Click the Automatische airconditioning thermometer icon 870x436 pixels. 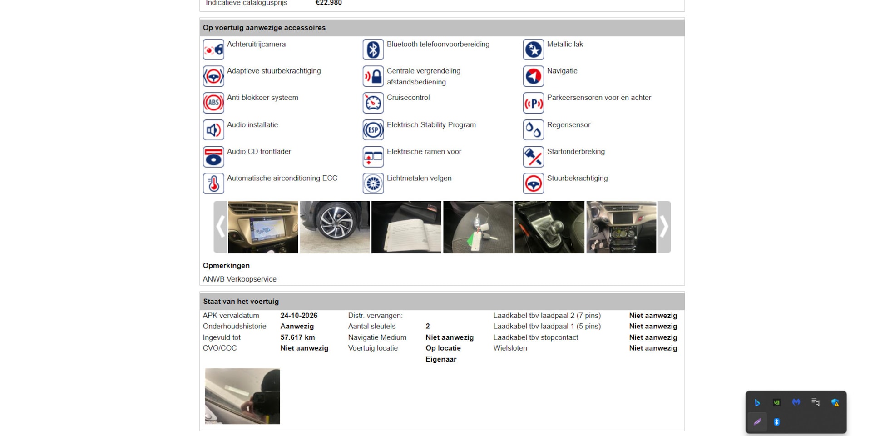pos(213,183)
